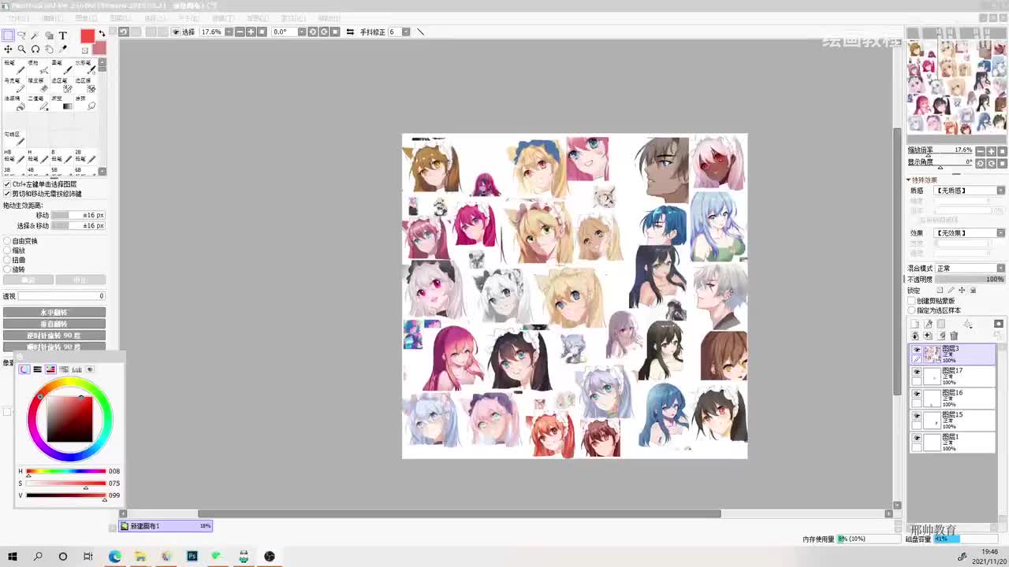Select 扭曲 radio option
Image resolution: width=1009 pixels, height=567 pixels.
coord(7,260)
